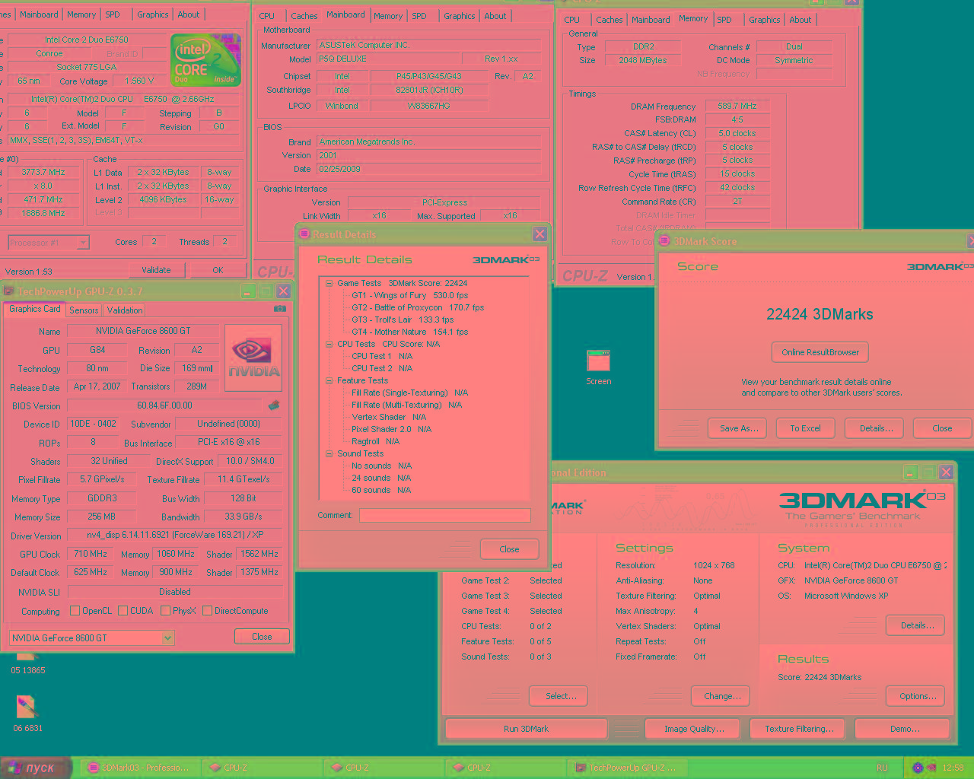Image resolution: width=974 pixels, height=779 pixels.
Task: Click Details... under System in 3DMark03
Action: click(917, 625)
